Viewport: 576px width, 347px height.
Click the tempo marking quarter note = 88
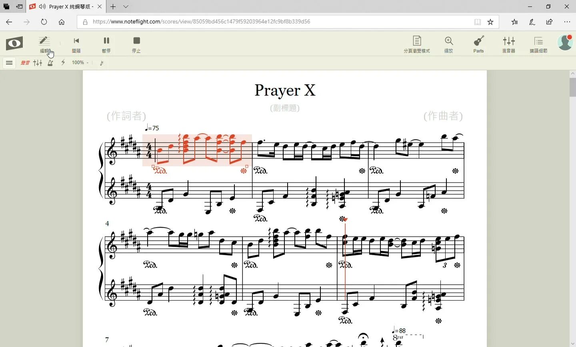tap(399, 331)
